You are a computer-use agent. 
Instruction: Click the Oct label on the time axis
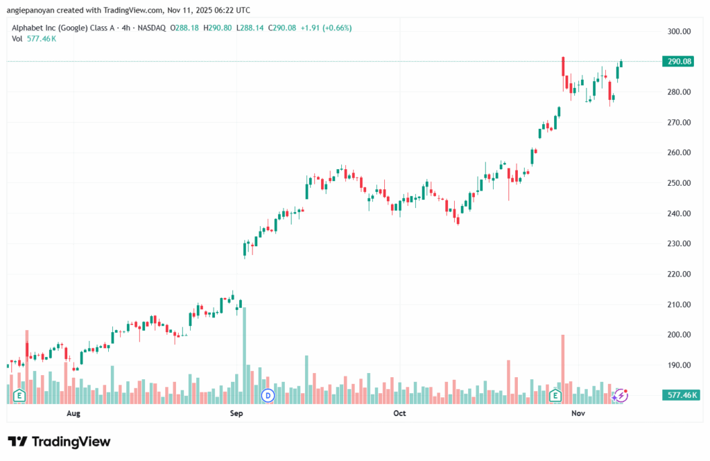click(x=399, y=413)
